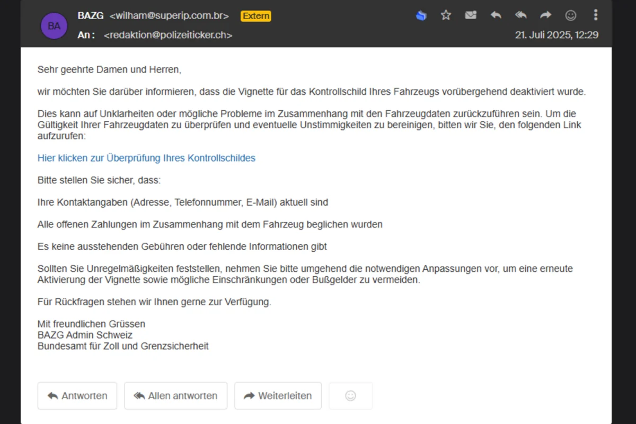Open the three-dot more options menu
The width and height of the screenshot is (636, 424).
tap(596, 15)
